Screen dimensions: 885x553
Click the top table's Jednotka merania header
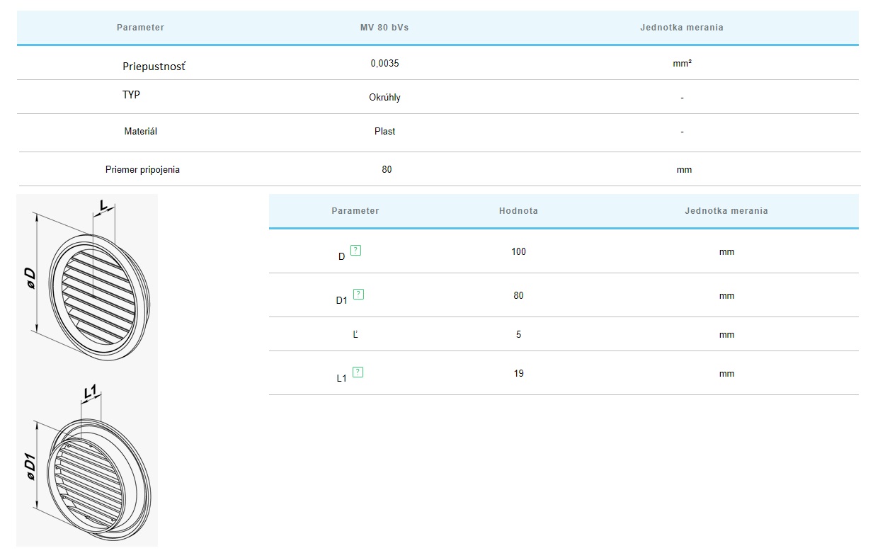(681, 28)
